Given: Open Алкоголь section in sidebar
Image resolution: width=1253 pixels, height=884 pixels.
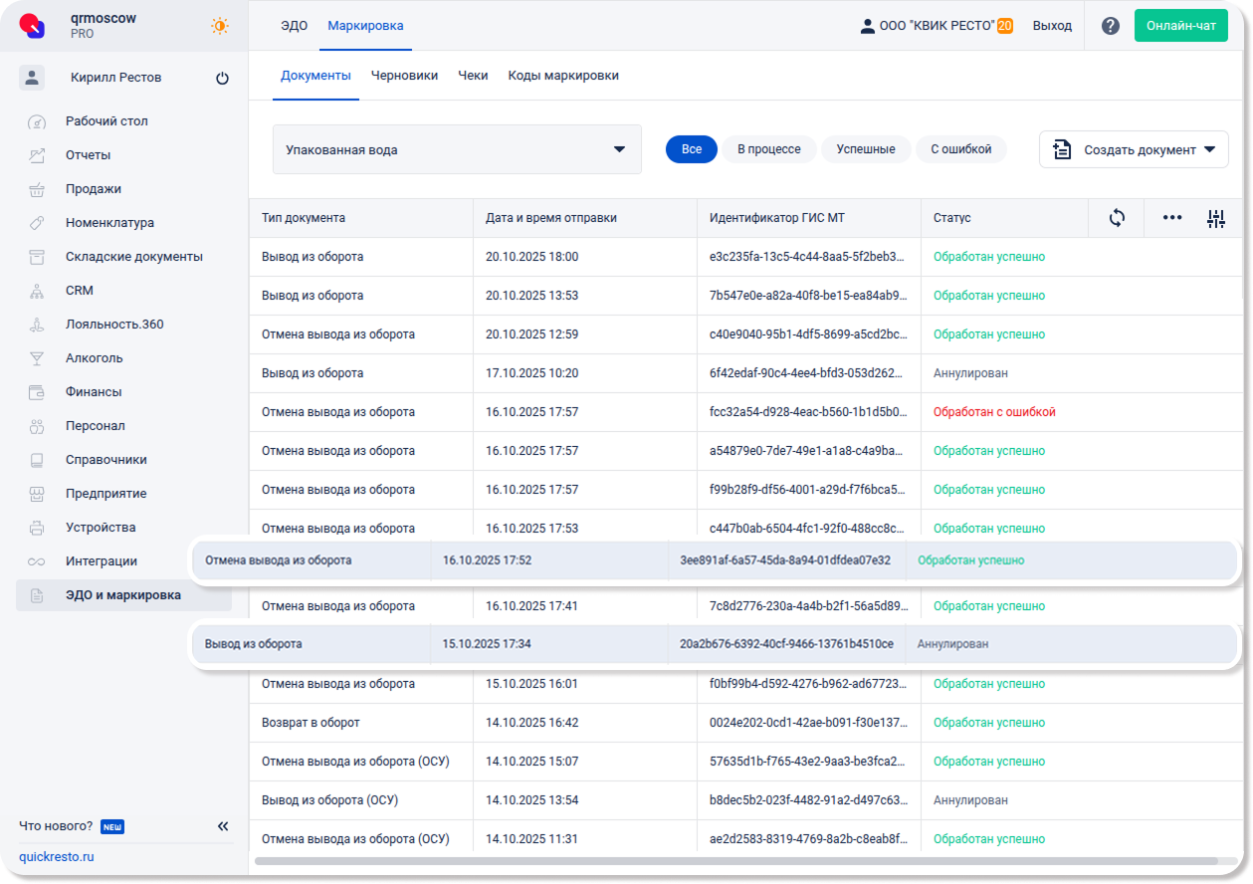Looking at the screenshot, I should 95,358.
